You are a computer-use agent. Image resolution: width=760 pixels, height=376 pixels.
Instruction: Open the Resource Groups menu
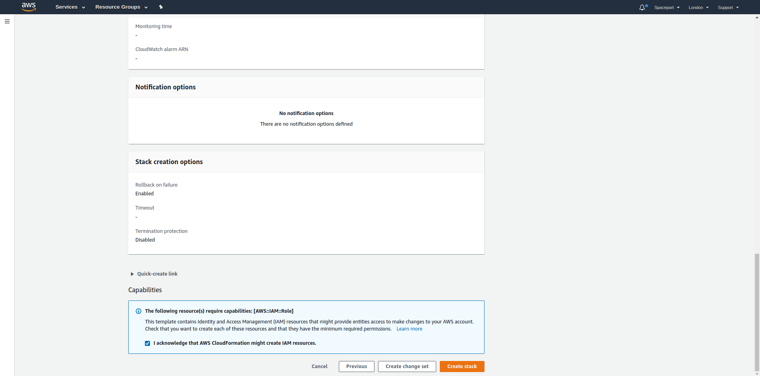(122, 7)
